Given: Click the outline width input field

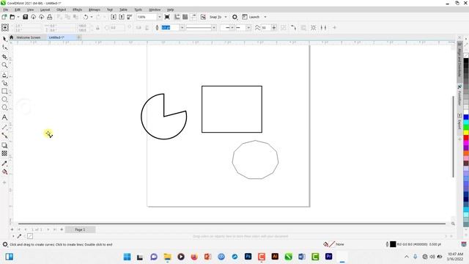Looking at the screenshot, I should (170, 28).
